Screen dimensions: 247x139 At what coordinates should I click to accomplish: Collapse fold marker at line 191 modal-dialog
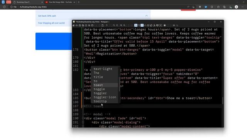[83, 122]
